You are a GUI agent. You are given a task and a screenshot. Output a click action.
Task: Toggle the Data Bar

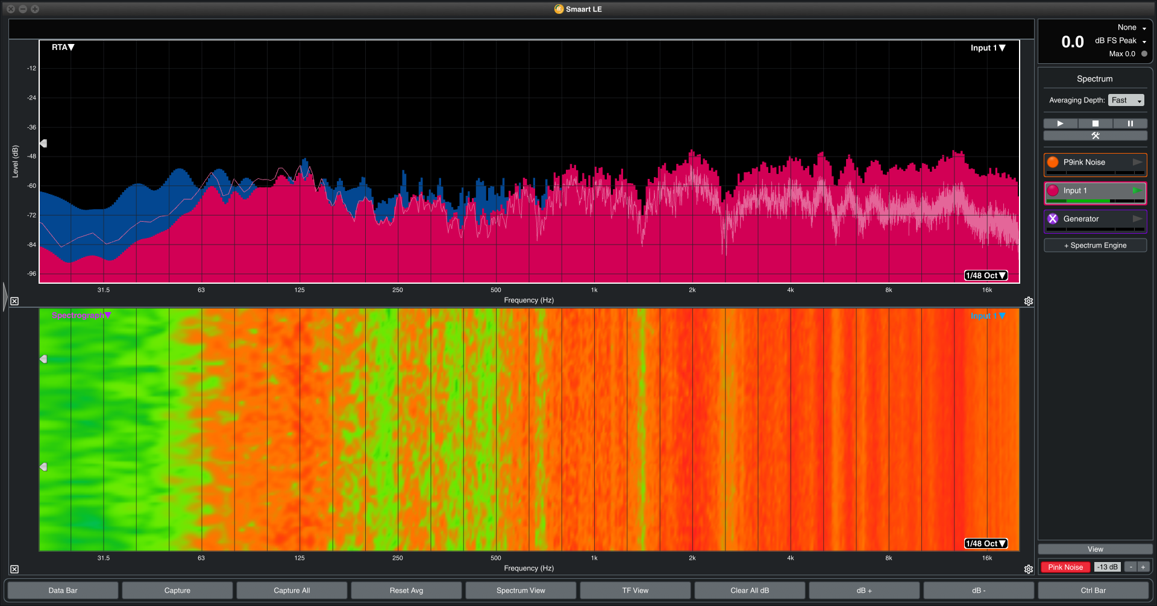[x=63, y=590]
